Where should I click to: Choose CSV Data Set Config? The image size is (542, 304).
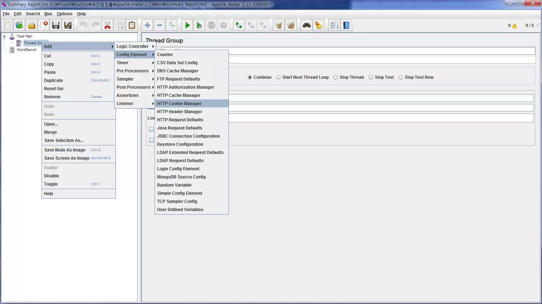(192, 63)
